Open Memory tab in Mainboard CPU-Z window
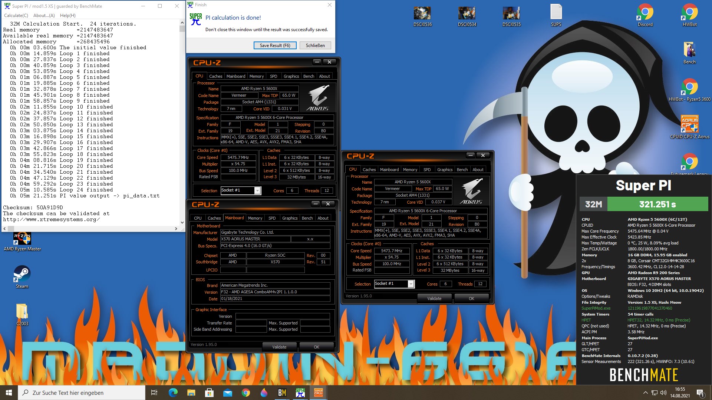The height and width of the screenshot is (400, 712). click(255, 218)
